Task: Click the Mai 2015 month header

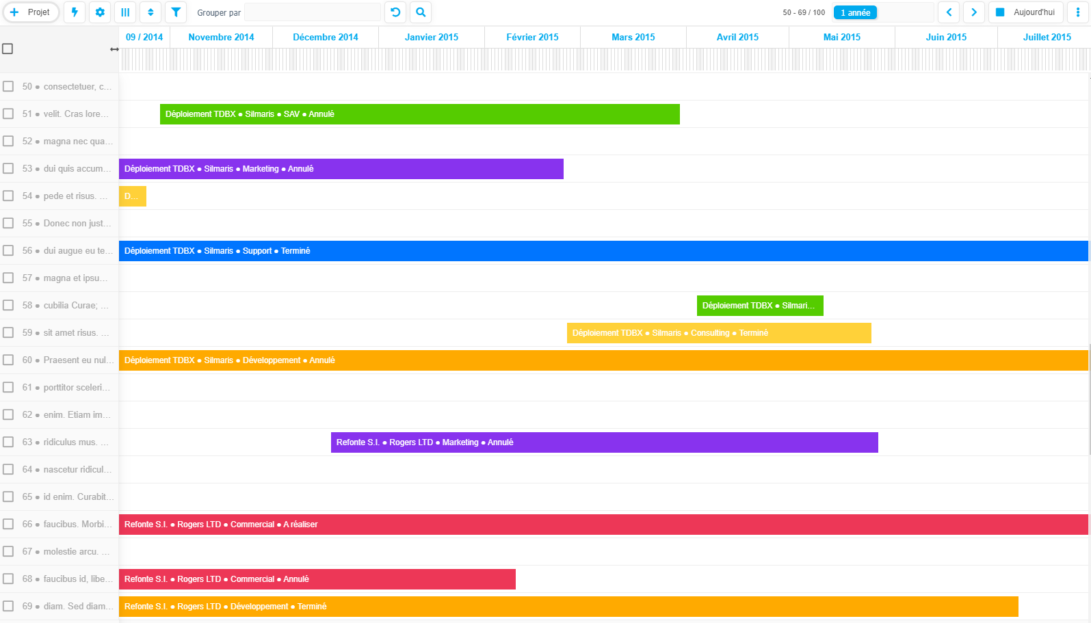Action: [x=841, y=37]
